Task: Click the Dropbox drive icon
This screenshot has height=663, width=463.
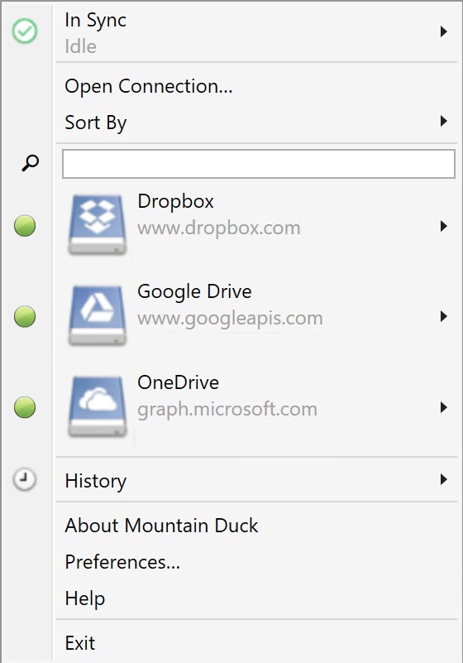Action: coord(98,224)
